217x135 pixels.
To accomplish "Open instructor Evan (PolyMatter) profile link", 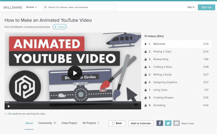I will [x=27, y=27].
